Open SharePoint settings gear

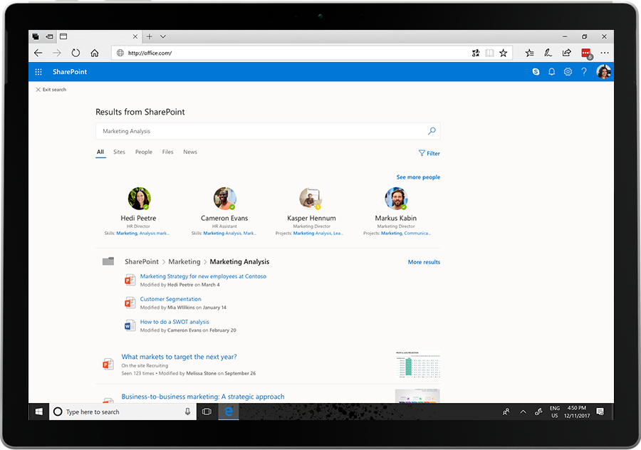click(x=568, y=72)
